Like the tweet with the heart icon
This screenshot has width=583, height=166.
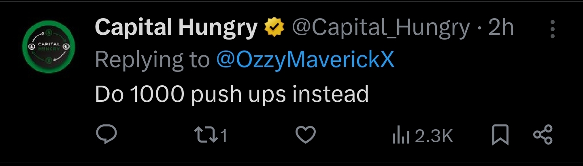coord(306,135)
